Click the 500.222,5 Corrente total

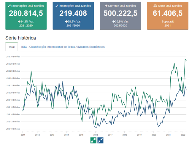[x=120, y=13]
